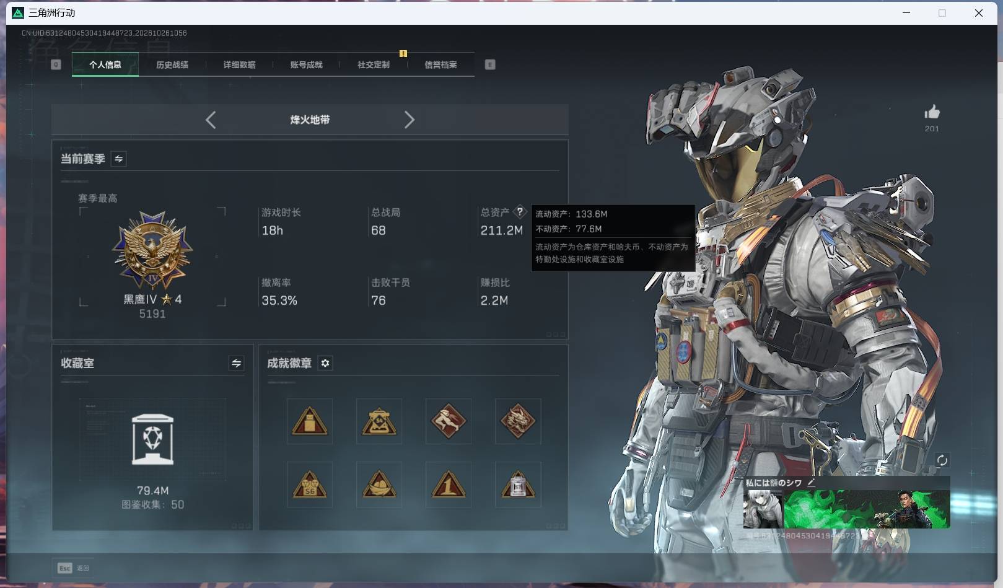Go to next mode with the right chevron
The height and width of the screenshot is (588, 1003).
coord(409,120)
